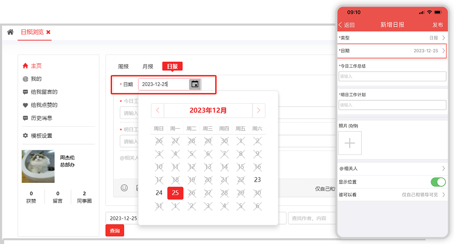Open 给我点赞的 heart item in sidebar

click(x=26, y=105)
